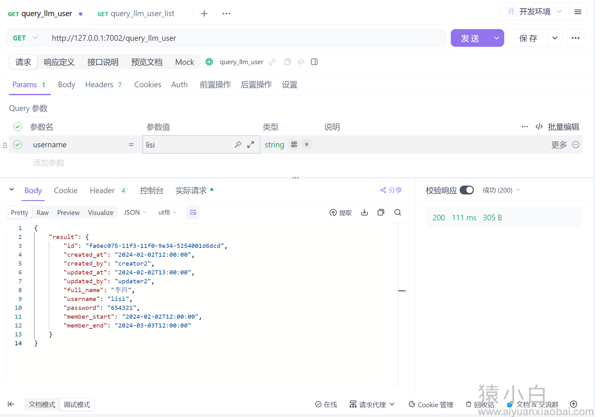Open the GET method dropdown

click(x=26, y=38)
